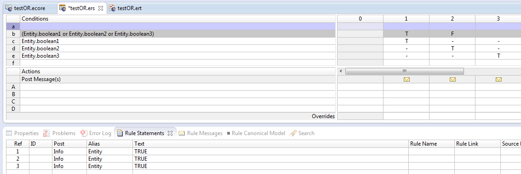Click the rule columns horizontal scrollbar thumb
The height and width of the screenshot is (174, 521).
click(404, 71)
